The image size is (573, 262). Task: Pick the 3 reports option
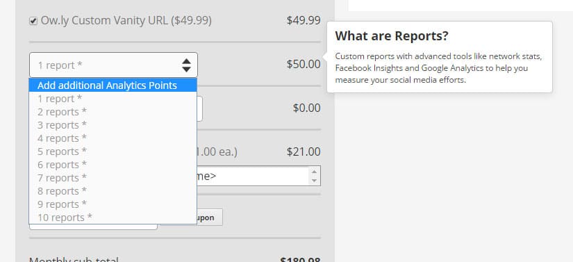coord(113,125)
